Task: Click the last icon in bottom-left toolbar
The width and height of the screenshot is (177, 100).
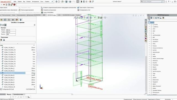Action: tap(28, 97)
